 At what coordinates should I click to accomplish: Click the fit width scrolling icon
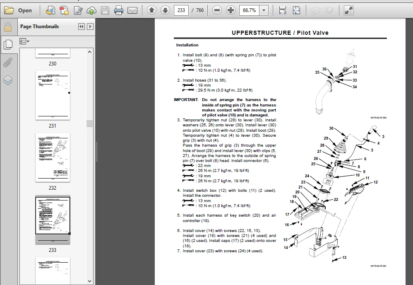pos(283,10)
